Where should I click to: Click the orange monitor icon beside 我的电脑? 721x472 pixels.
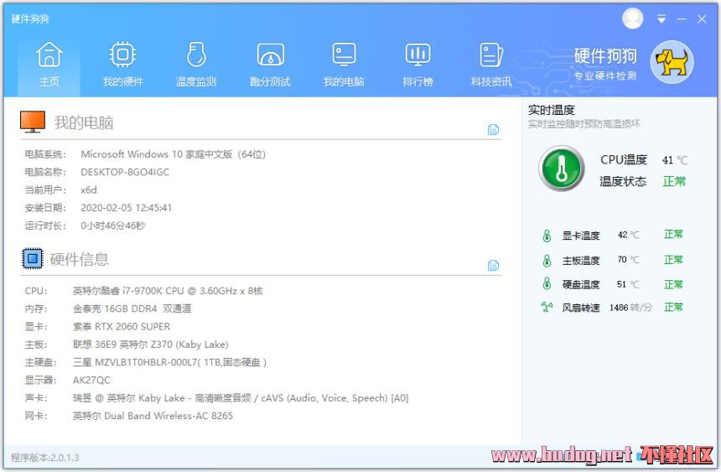[33, 122]
